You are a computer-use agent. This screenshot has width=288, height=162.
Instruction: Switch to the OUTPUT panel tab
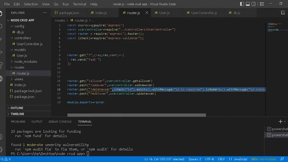[x=37, y=121]
